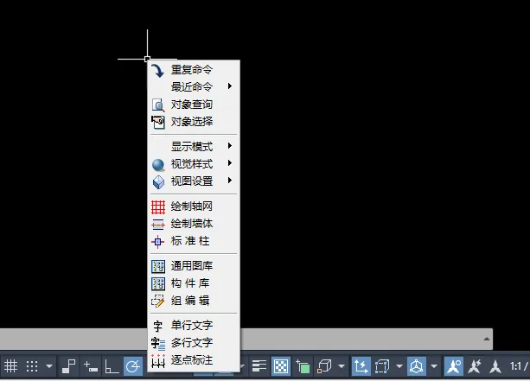
Task: Click the annotation scale triangular icon
Action: pyautogui.click(x=495, y=366)
